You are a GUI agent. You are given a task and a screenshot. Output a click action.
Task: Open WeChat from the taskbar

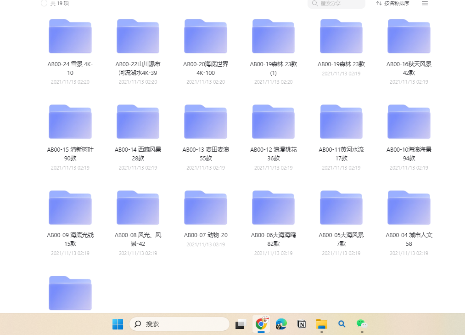(x=362, y=324)
